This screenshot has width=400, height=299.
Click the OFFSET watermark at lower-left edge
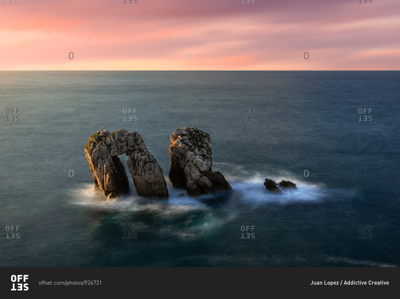(13, 232)
